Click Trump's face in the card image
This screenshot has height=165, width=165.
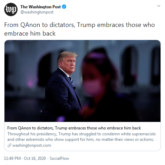coord(70,65)
